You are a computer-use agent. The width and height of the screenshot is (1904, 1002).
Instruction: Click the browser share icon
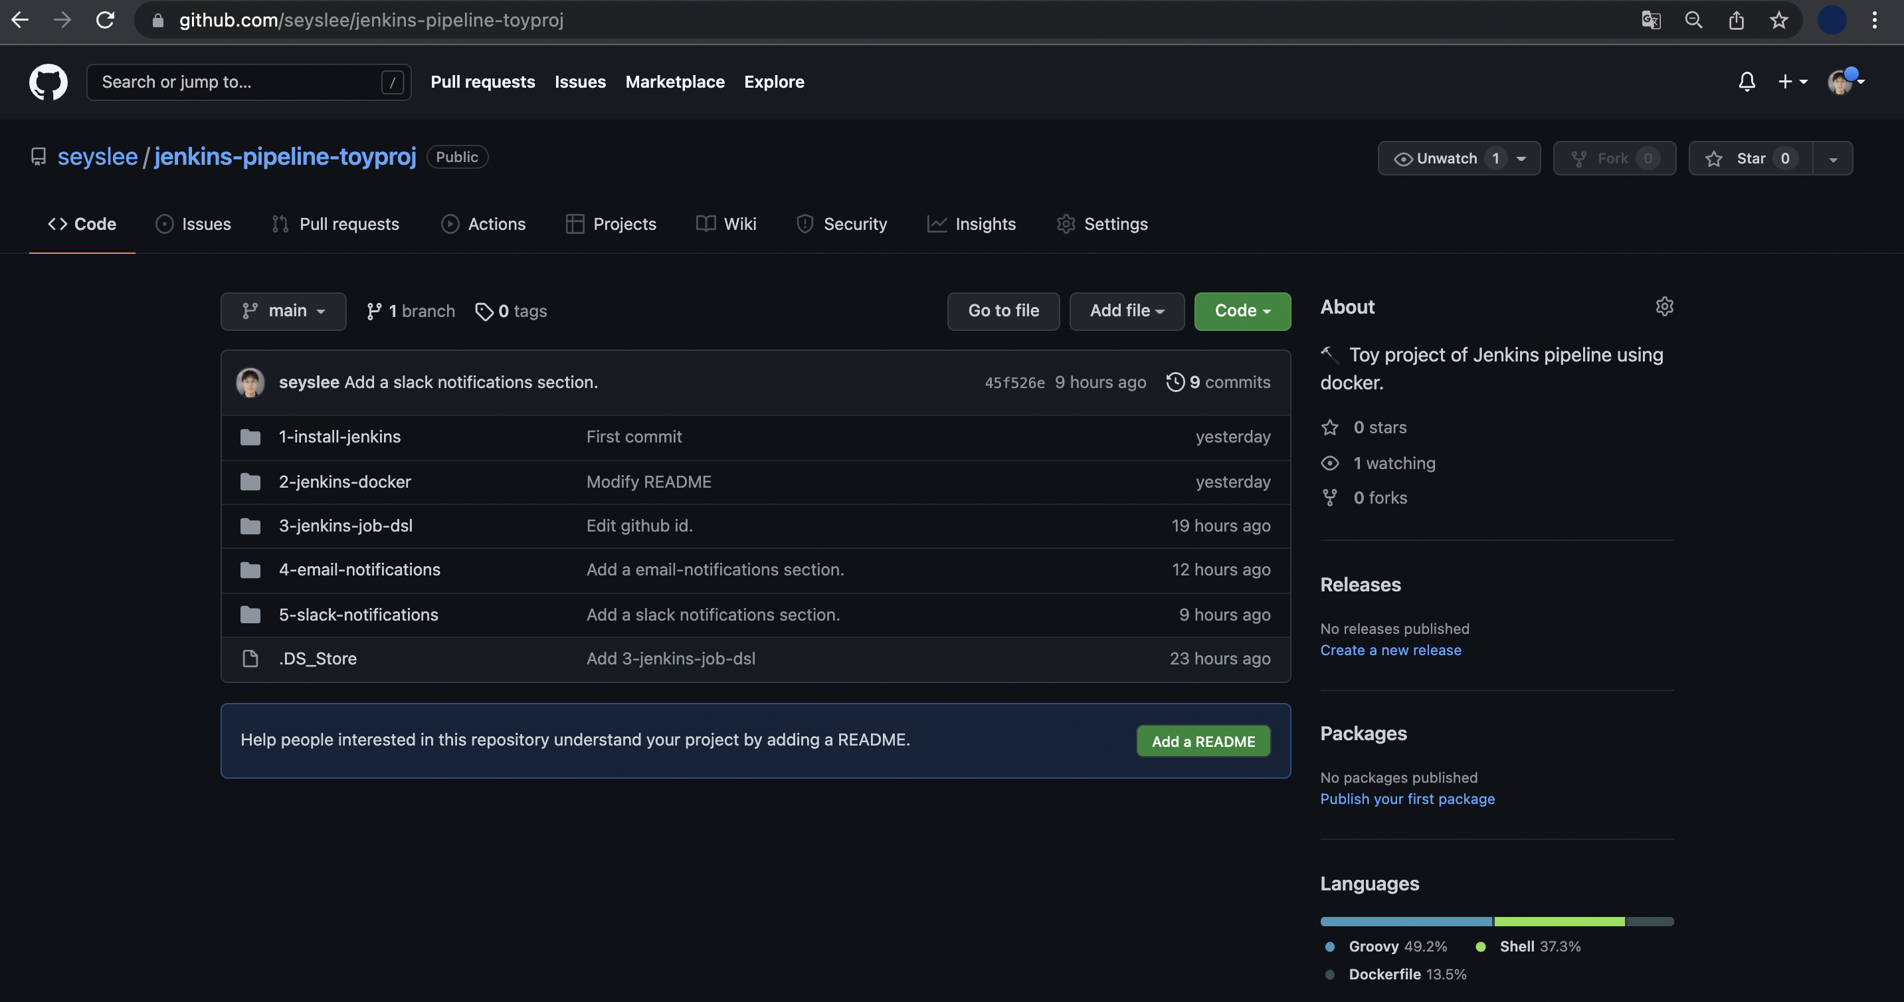tap(1736, 20)
